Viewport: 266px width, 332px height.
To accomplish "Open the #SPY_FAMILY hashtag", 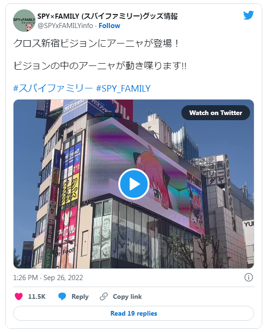I will pyautogui.click(x=123, y=88).
